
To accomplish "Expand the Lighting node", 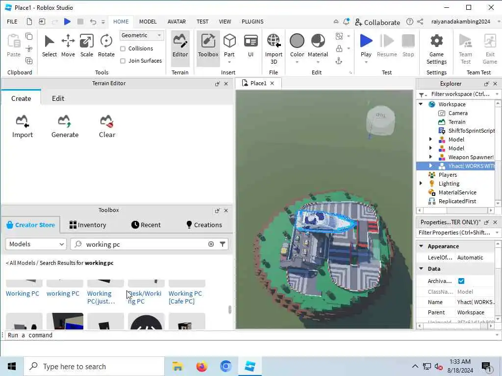I will tap(421, 183).
